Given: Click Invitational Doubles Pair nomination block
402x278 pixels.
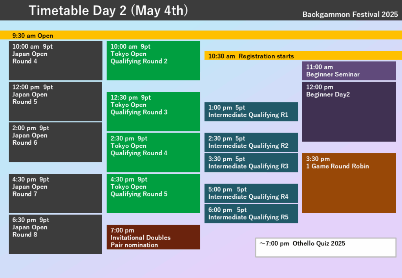Looking at the screenshot, I should pos(153,237).
